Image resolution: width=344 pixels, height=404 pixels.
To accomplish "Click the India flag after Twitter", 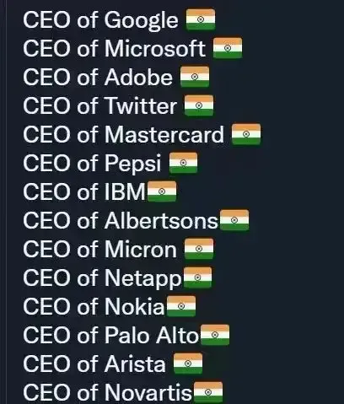I will (199, 105).
